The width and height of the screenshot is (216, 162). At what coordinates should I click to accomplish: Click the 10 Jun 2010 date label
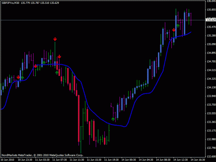(x=8, y=160)
